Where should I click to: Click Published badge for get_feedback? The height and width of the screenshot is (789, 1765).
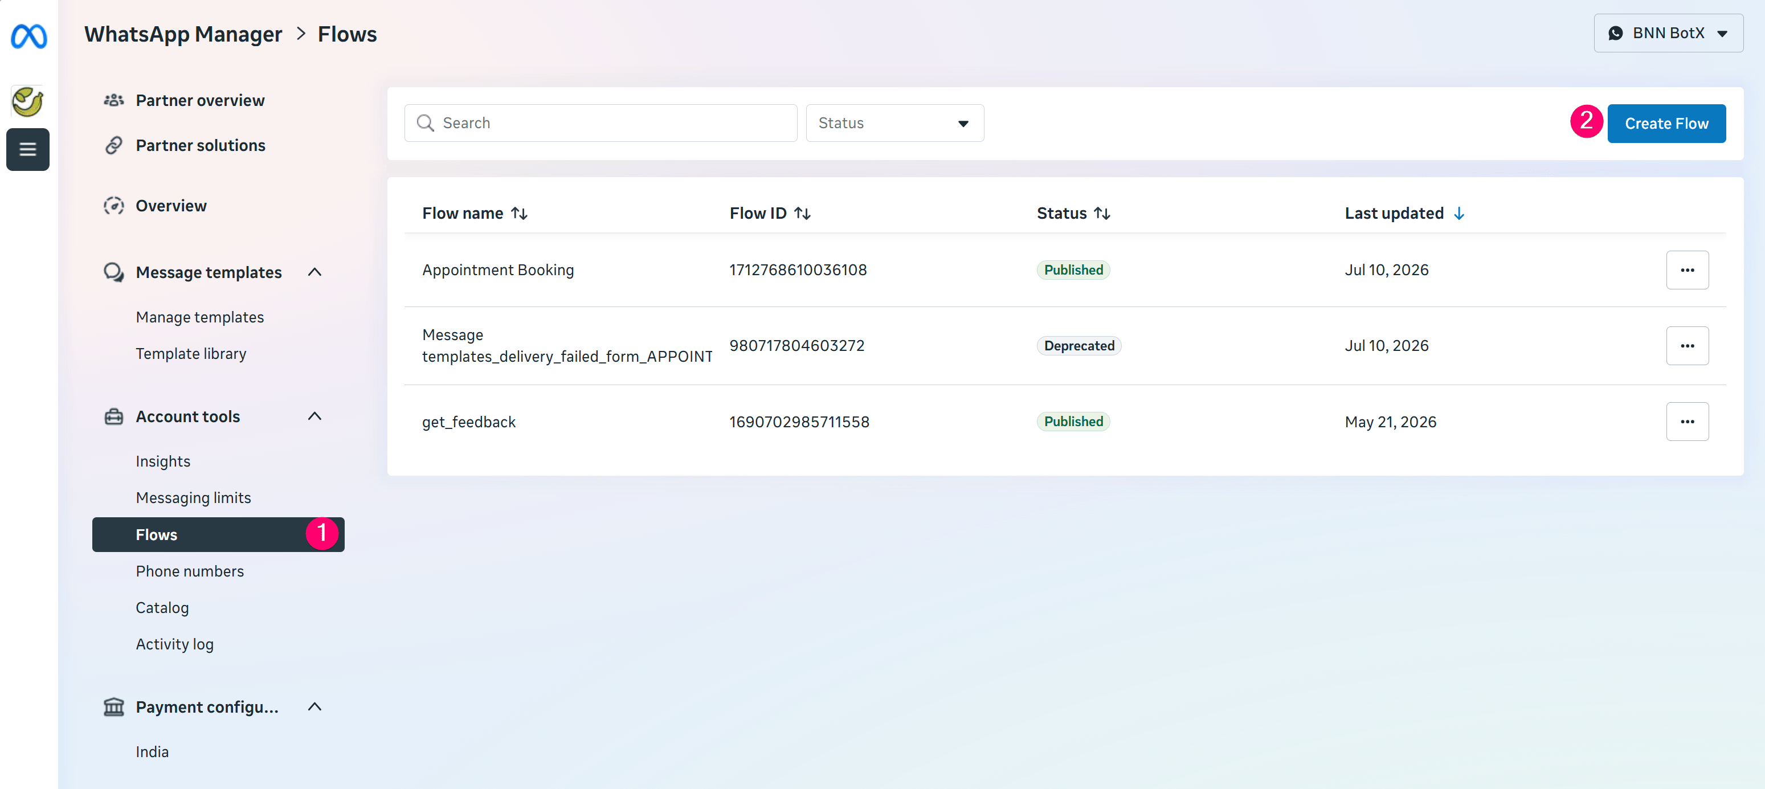[x=1073, y=422]
